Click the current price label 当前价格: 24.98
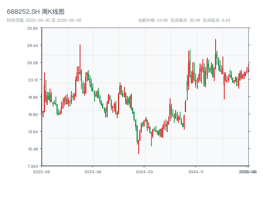 tap(153, 20)
